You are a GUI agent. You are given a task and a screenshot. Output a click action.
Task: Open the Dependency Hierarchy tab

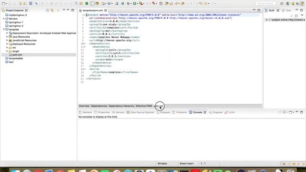tap(121, 106)
